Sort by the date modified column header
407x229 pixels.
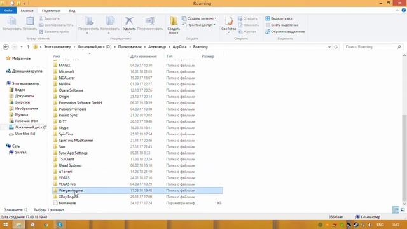point(144,57)
